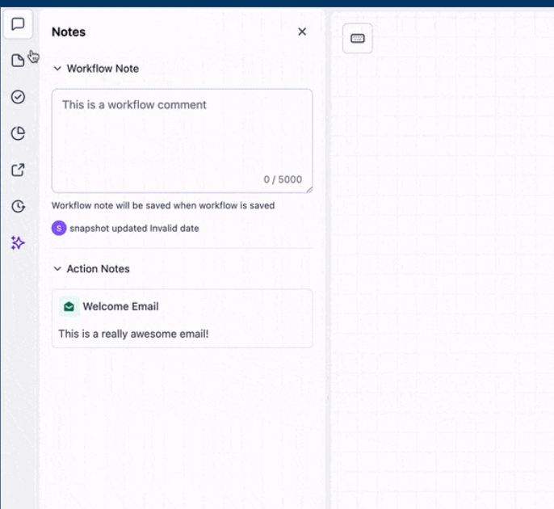This screenshot has height=509, width=554.
Task: Open the Welcome Email action note title
Action: click(120, 307)
